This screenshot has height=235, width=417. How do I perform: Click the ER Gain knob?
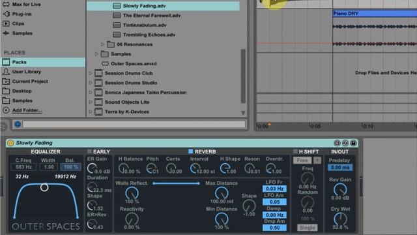click(x=92, y=168)
